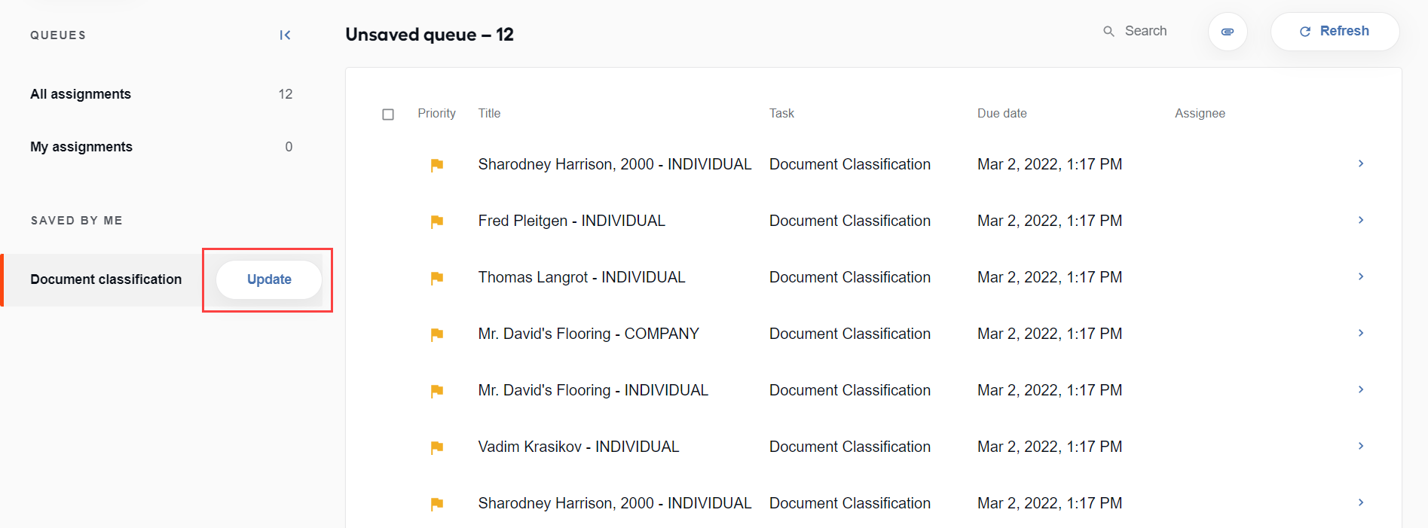1428x528 pixels.
Task: Collapse the Queues sidebar panel
Action: pos(285,35)
